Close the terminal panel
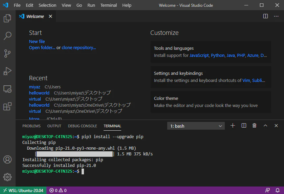This screenshot has width=284, height=194. (x=276, y=126)
